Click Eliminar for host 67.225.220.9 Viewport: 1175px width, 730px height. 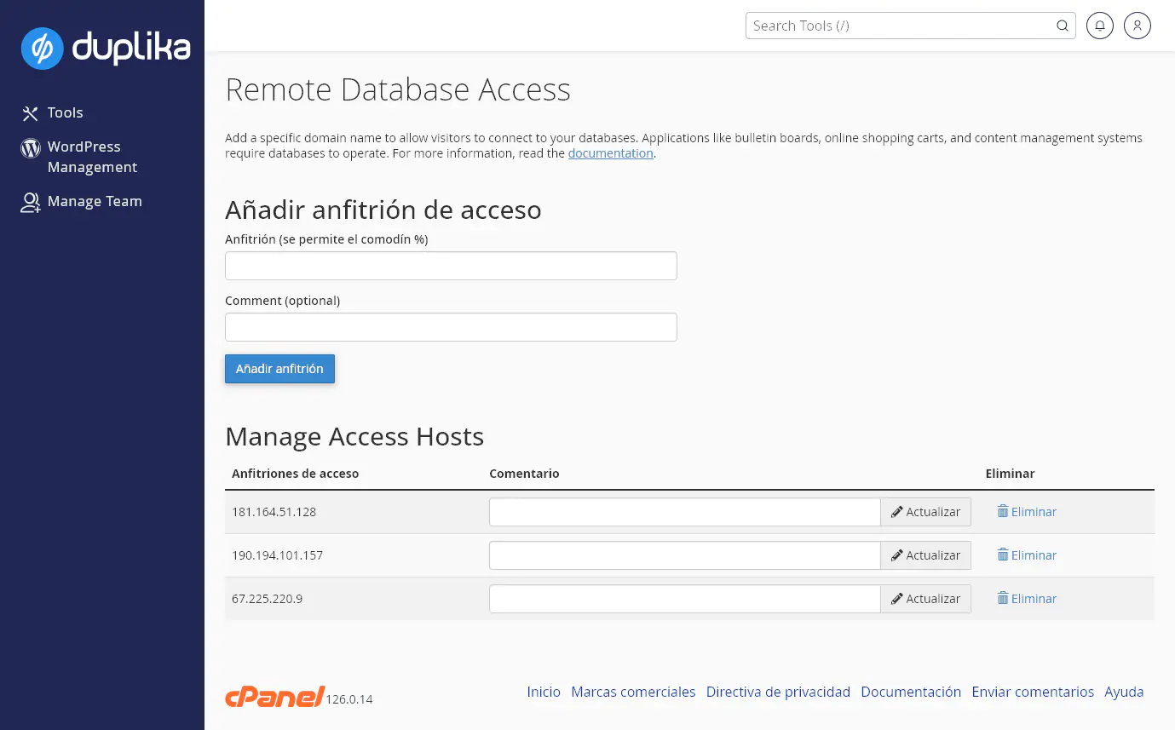click(x=1027, y=598)
